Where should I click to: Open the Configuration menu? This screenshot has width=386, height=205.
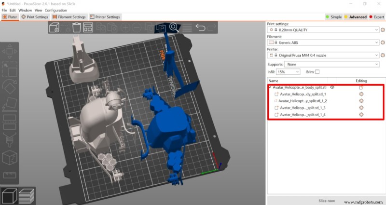pos(55,10)
